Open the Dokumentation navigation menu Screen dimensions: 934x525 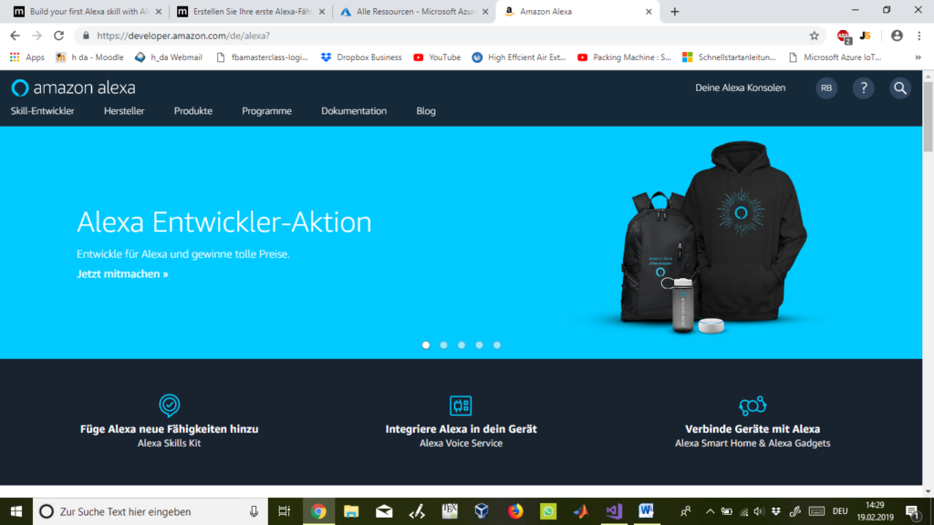pos(354,110)
